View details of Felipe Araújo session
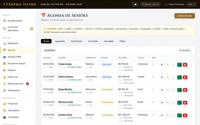The width and height of the screenshot is (200, 125). [162, 65]
